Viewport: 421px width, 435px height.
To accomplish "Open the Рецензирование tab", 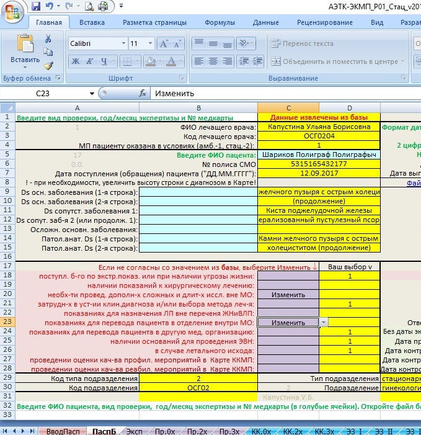I will pos(325,22).
